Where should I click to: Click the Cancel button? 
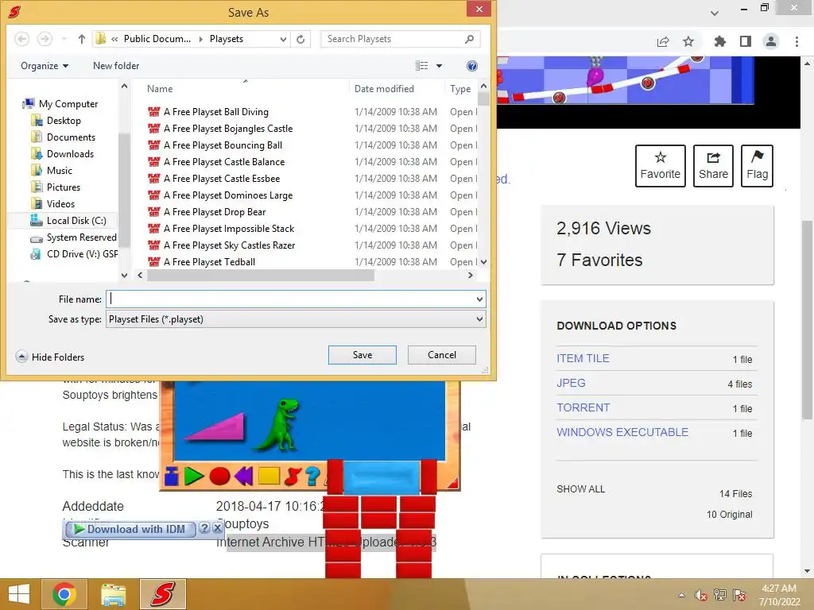(442, 355)
